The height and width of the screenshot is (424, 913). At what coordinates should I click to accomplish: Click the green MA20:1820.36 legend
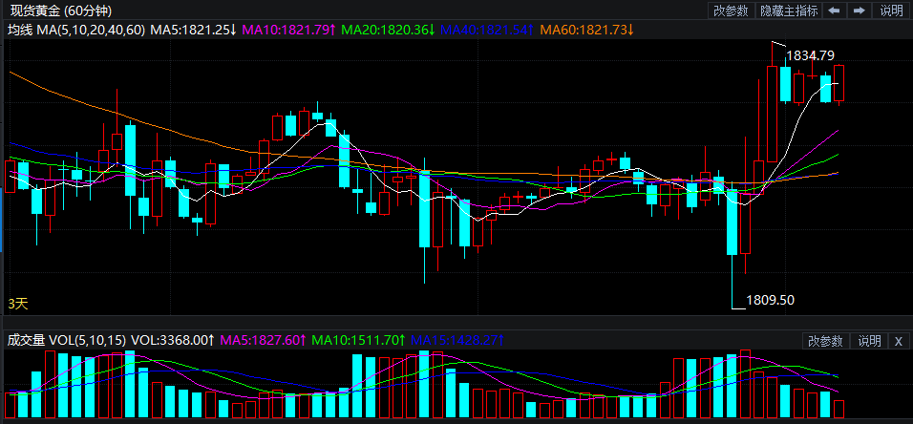(387, 31)
